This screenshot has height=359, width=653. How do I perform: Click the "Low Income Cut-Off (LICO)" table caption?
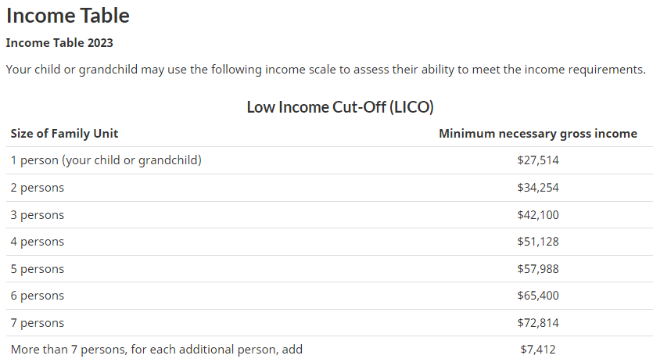click(339, 106)
